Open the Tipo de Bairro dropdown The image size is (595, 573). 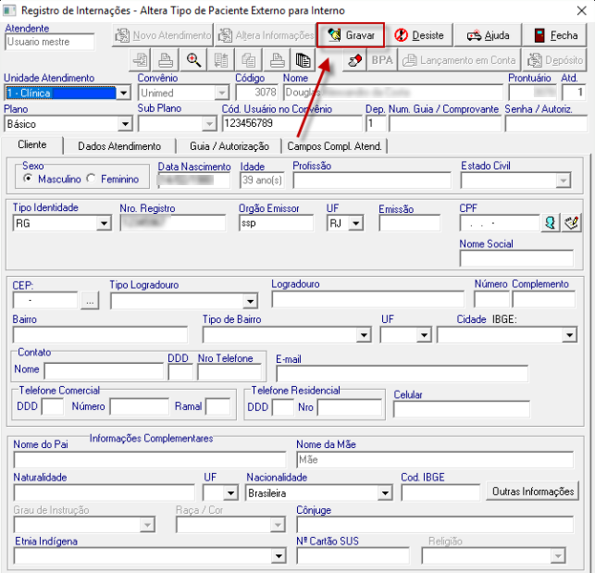[x=364, y=335]
